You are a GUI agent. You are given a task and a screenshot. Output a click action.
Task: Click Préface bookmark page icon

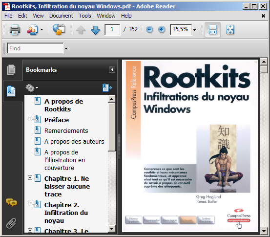pyautogui.click(x=38, y=119)
